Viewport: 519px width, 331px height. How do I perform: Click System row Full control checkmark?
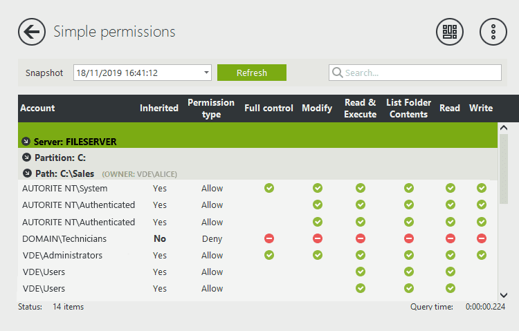tap(269, 188)
